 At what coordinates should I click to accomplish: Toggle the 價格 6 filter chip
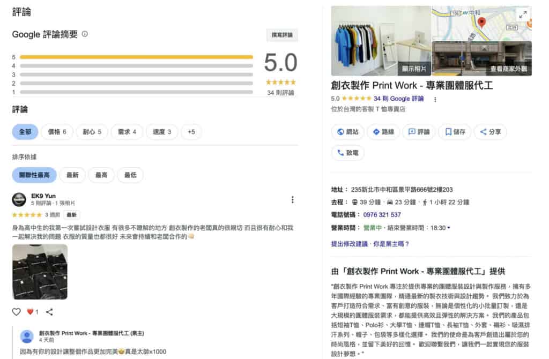coord(57,132)
